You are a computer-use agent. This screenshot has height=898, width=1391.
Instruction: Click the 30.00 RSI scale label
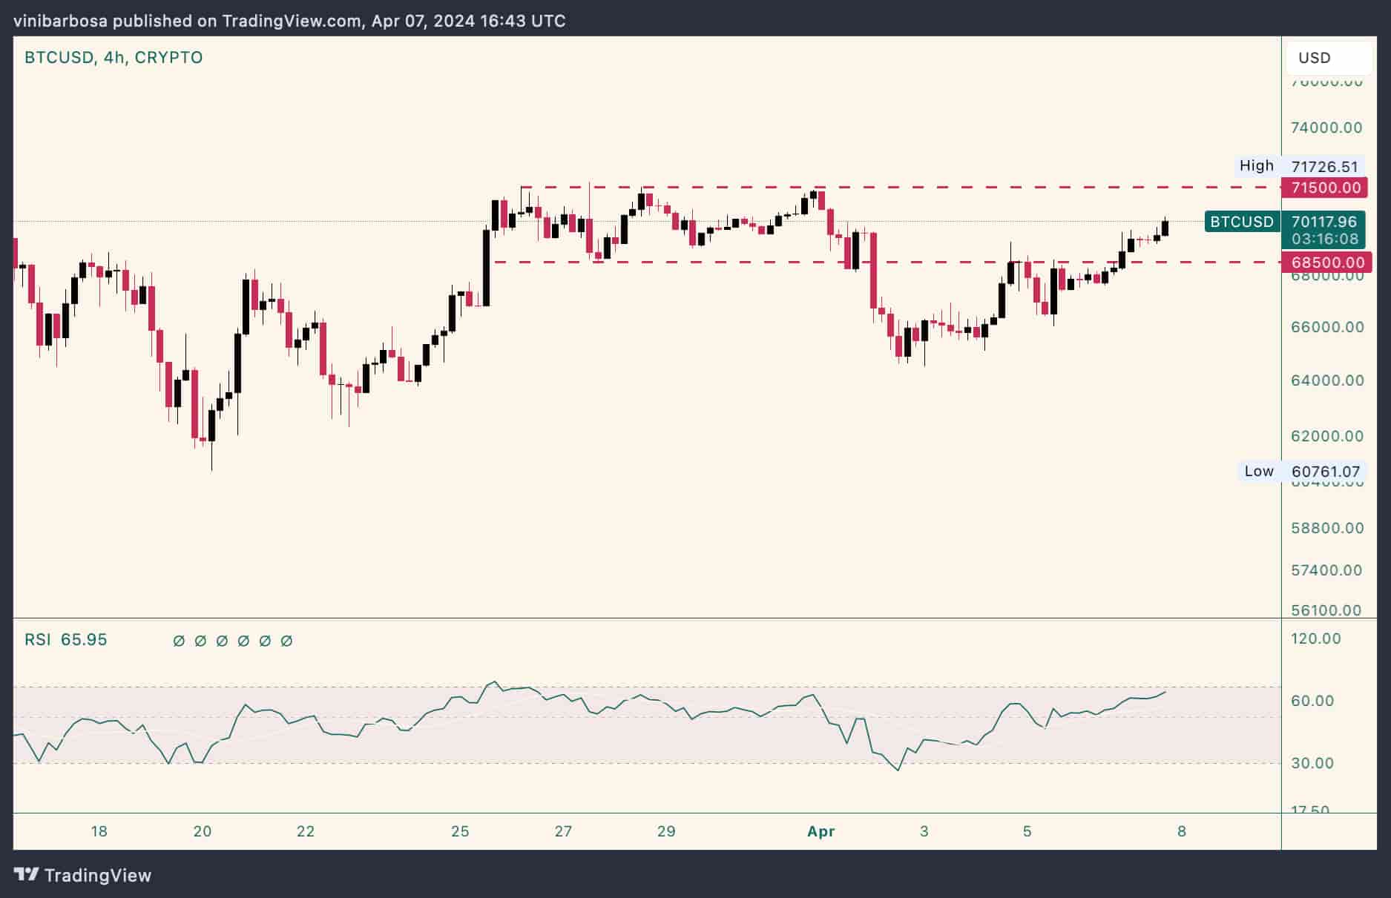pyautogui.click(x=1312, y=763)
